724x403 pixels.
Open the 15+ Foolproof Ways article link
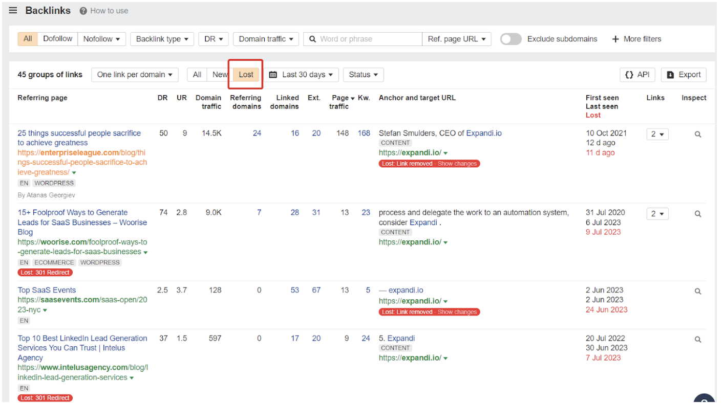click(82, 222)
